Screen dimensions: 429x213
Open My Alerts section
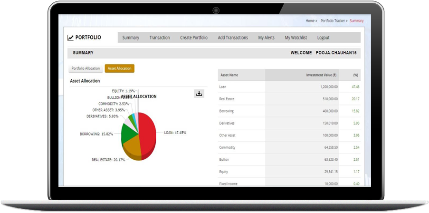[x=266, y=38]
